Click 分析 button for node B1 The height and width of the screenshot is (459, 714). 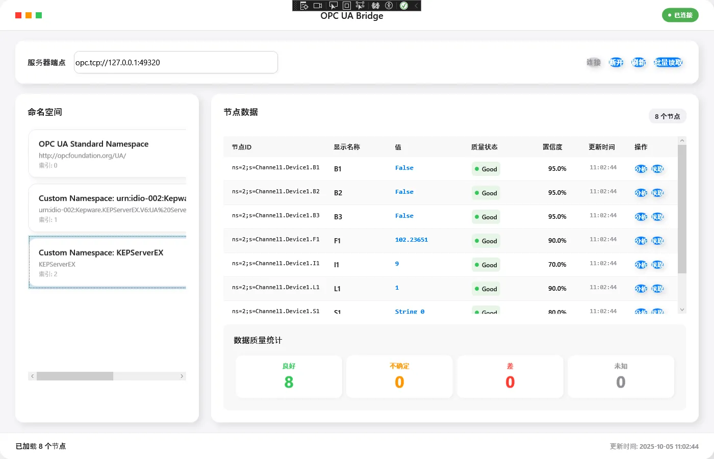[641, 169]
